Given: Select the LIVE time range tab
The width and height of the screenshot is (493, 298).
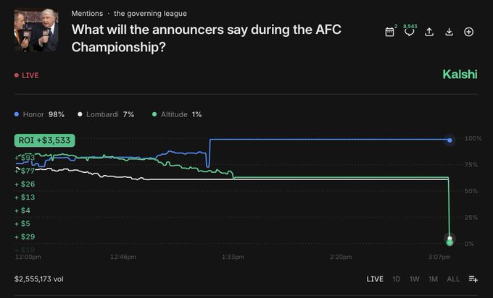Looking at the screenshot, I should pos(375,278).
